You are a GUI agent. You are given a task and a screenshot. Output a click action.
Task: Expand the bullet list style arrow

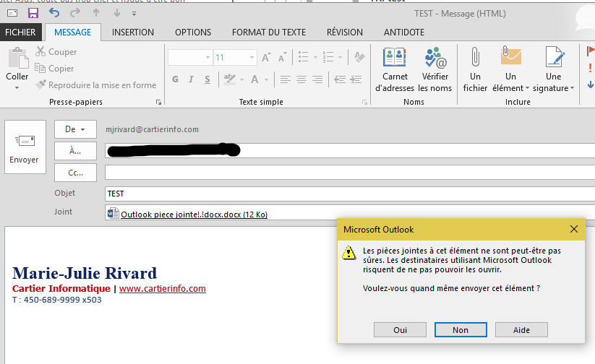click(315, 58)
